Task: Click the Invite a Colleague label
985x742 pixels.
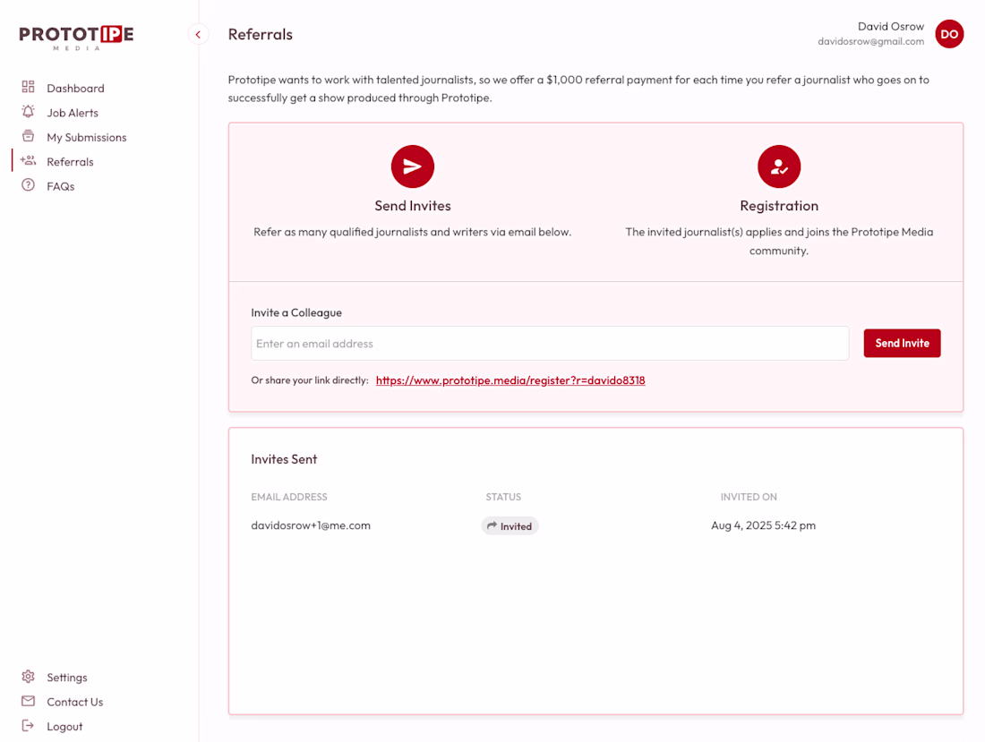Action: pos(296,312)
